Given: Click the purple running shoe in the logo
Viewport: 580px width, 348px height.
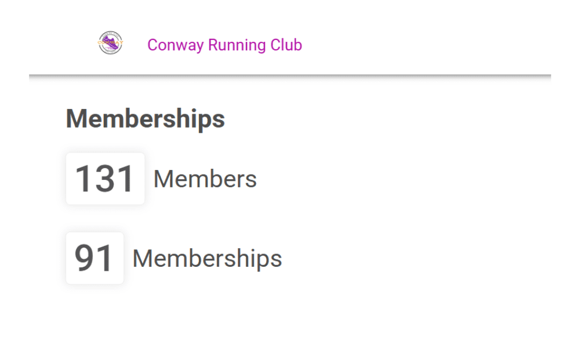Looking at the screenshot, I should coord(111,43).
